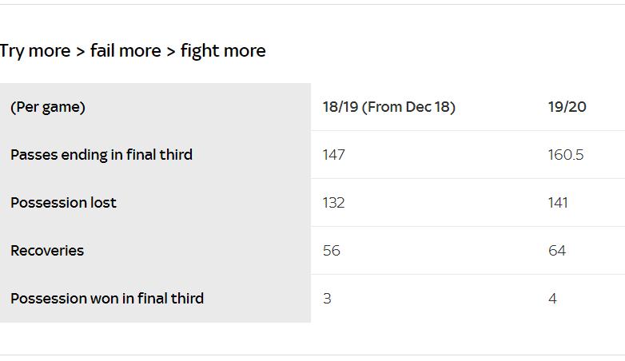Select the '(Per game)' header cell
This screenshot has height=361, width=625.
pos(48,107)
